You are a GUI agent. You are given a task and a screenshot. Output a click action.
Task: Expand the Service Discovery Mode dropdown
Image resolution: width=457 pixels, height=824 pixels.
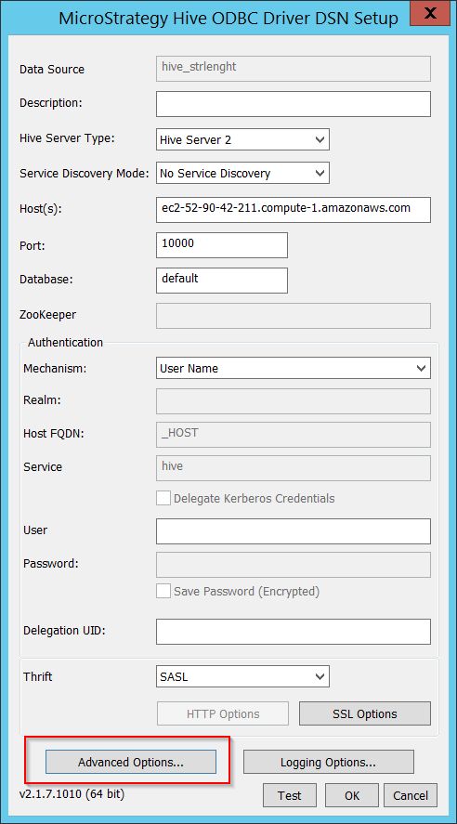pyautogui.click(x=242, y=173)
